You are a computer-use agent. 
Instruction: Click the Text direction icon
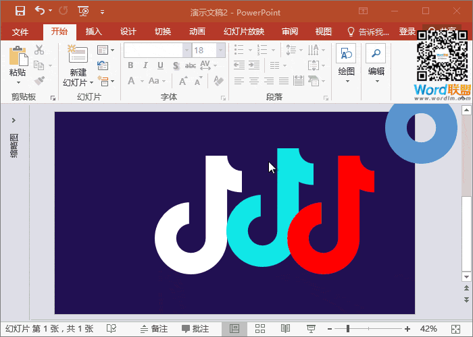pyautogui.click(x=313, y=50)
